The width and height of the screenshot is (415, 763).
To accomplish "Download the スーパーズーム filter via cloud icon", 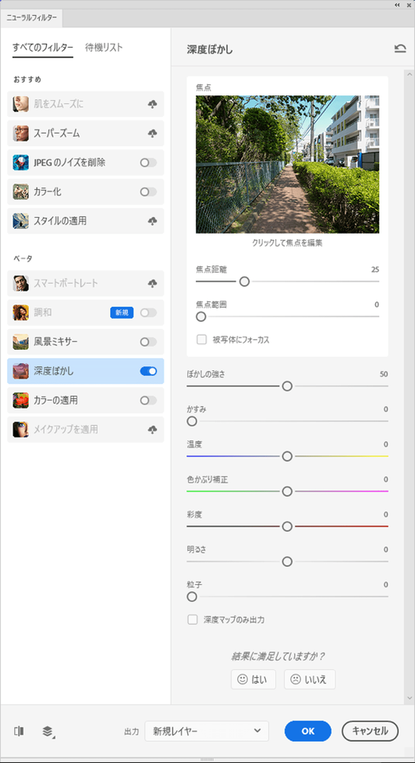I will 152,133.
